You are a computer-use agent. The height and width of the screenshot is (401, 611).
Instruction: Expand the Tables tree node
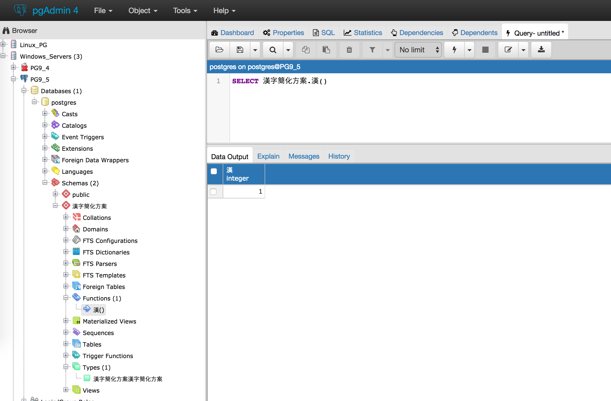tap(66, 344)
